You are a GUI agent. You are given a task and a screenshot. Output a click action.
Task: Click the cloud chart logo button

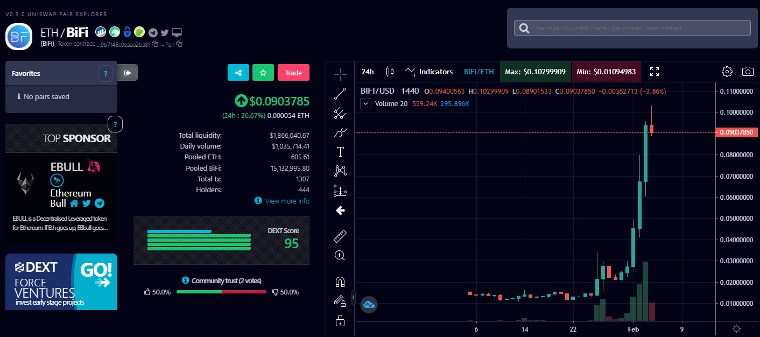369,305
